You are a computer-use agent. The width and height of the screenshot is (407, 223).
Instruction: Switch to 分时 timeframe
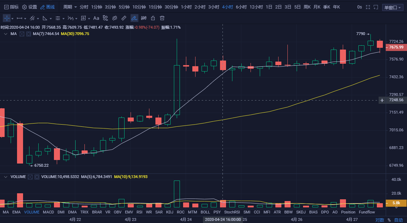[84, 7]
